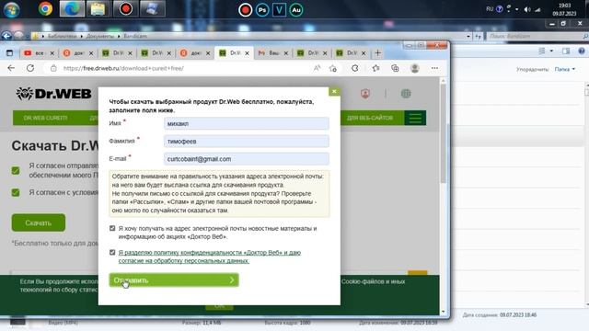
Task: Open the printer-like taskbar application icon
Action: coord(152,9)
